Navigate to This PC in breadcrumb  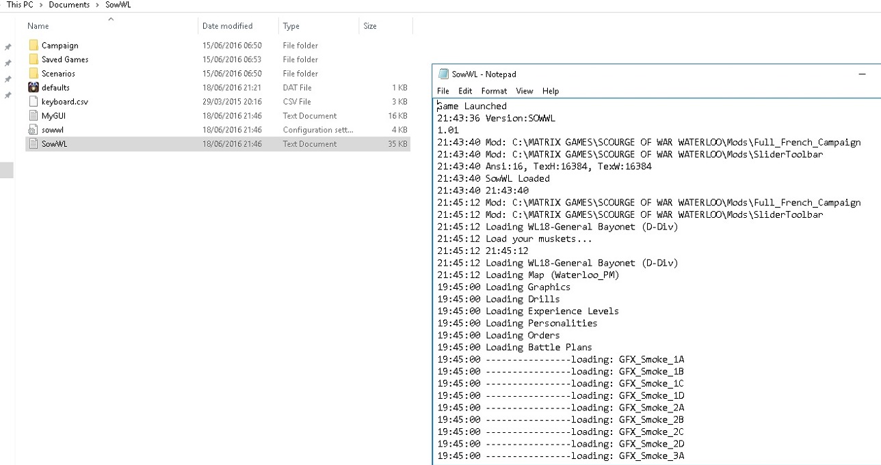20,5
